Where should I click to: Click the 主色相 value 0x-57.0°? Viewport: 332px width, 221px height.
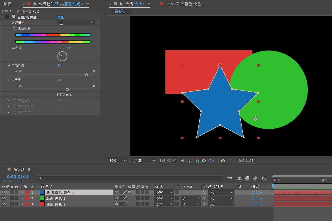click(64, 48)
